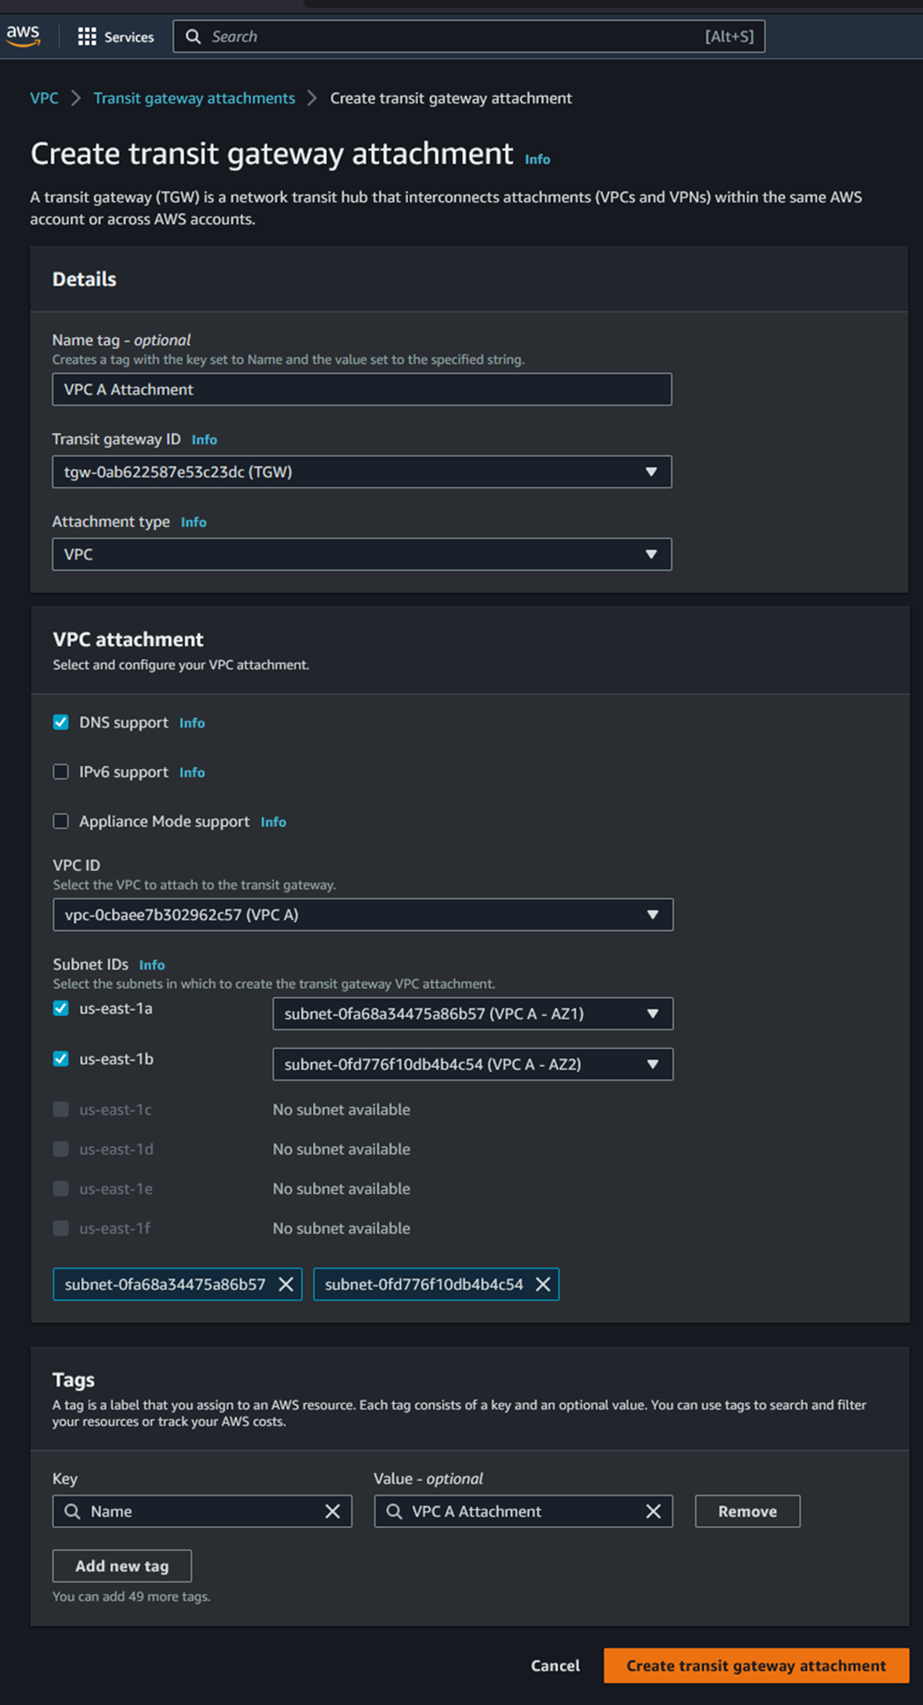Open the Services grid menu
Viewport: 923px width, 1705px height.
pyautogui.click(x=115, y=37)
